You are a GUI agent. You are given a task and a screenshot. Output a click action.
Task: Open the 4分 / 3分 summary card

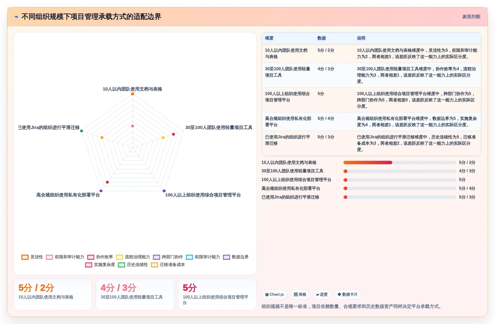pos(135,294)
